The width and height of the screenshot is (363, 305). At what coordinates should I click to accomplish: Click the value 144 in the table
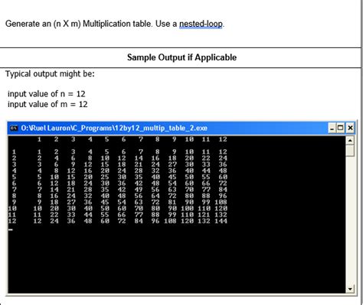coord(221,221)
